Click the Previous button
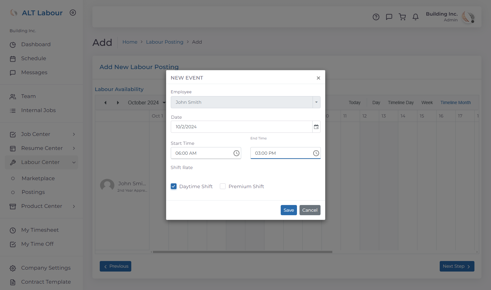 pyautogui.click(x=115, y=266)
